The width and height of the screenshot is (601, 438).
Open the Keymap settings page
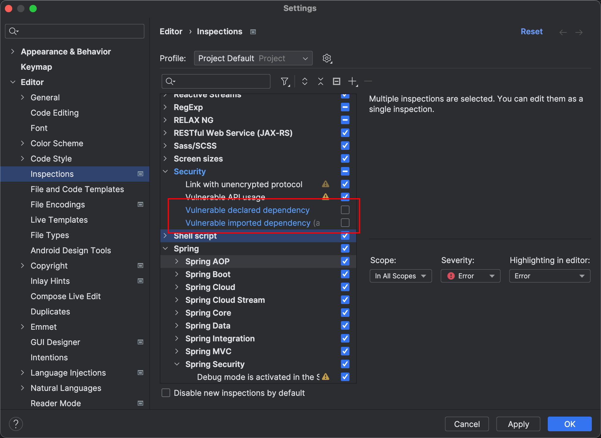tap(36, 67)
